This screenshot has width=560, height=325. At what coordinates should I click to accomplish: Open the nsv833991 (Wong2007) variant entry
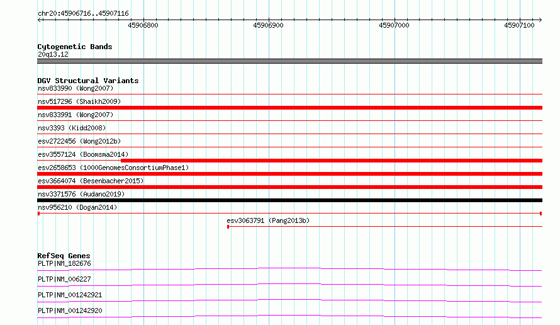[76, 115]
